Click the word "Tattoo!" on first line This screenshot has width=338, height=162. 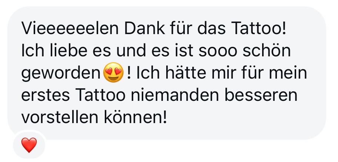click(x=259, y=28)
